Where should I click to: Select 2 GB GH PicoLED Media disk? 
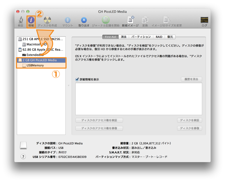point(41,60)
